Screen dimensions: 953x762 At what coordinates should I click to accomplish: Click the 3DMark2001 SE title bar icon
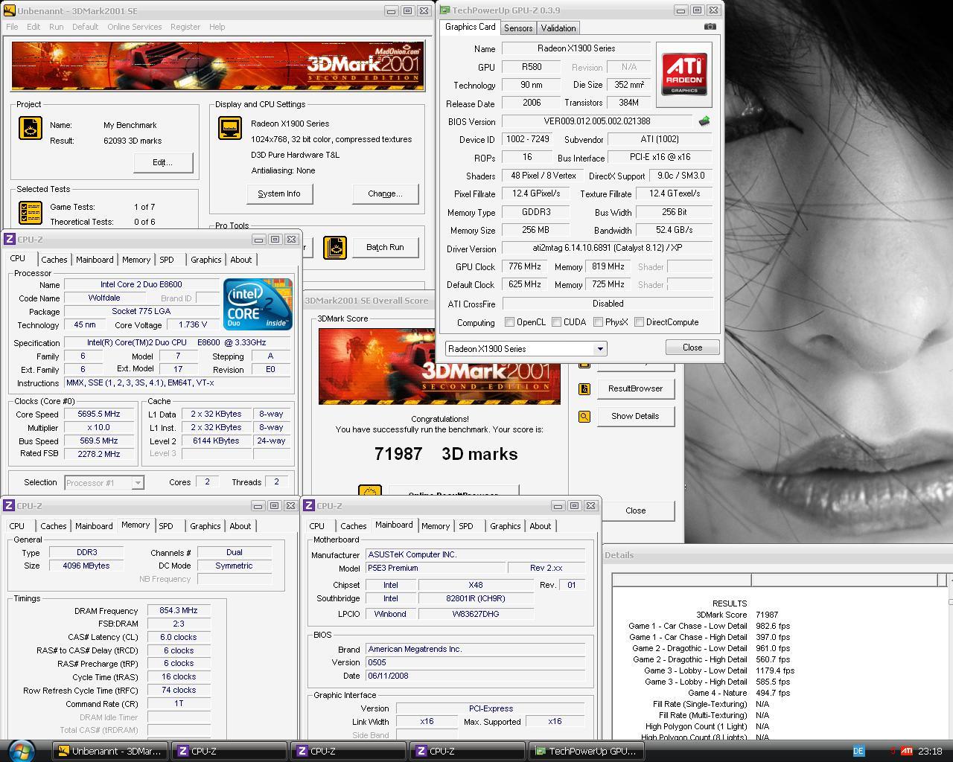(10, 10)
